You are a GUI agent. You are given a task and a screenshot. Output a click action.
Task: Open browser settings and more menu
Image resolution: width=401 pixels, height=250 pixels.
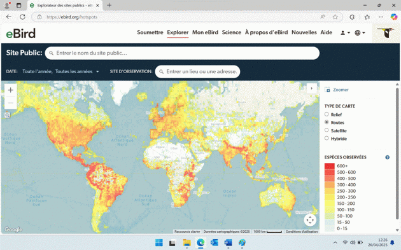click(381, 17)
